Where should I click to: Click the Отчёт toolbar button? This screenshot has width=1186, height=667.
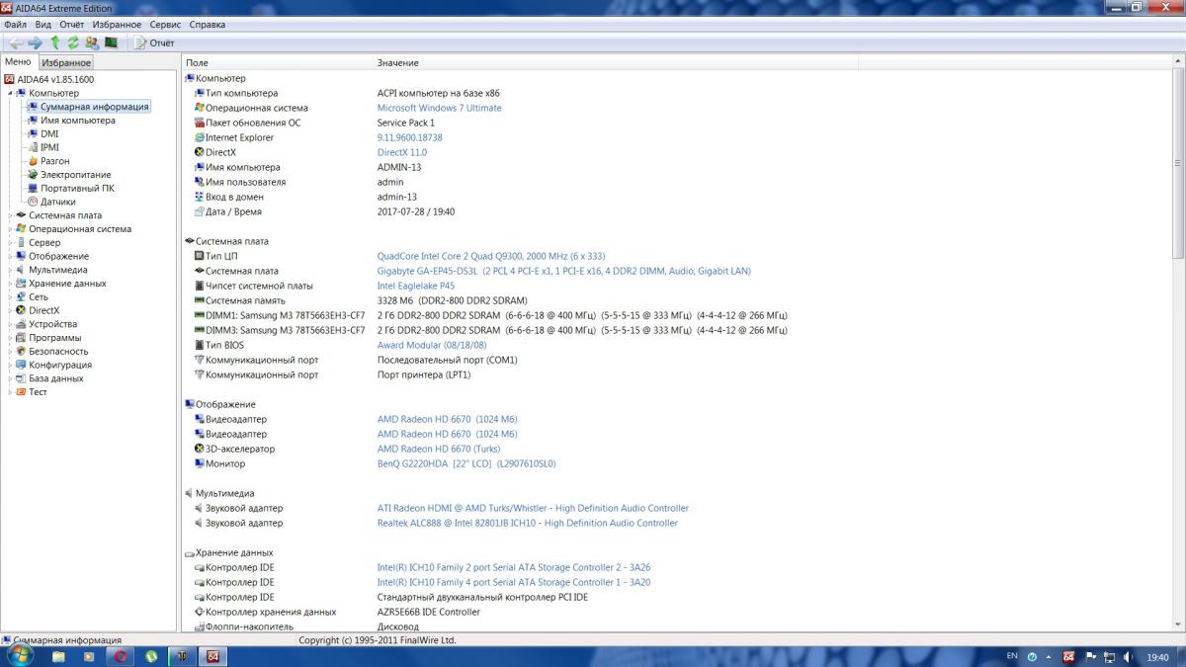154,42
